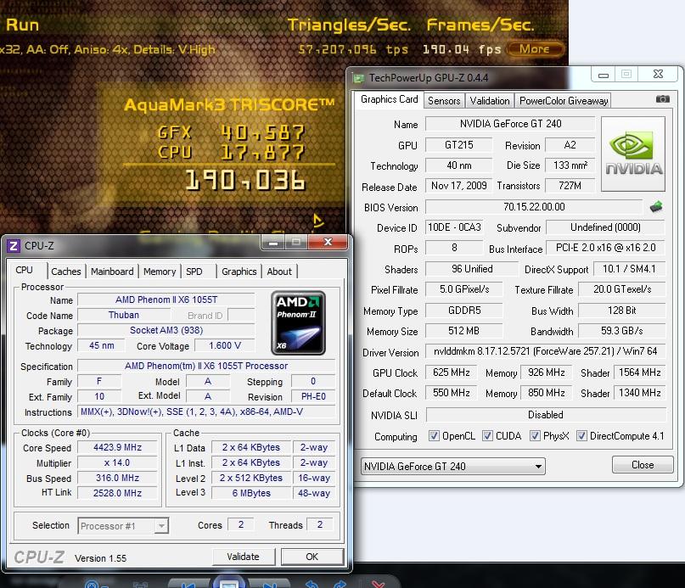Click the Package value Socket AM3 (938)
685x588 pixels.
coord(166,330)
